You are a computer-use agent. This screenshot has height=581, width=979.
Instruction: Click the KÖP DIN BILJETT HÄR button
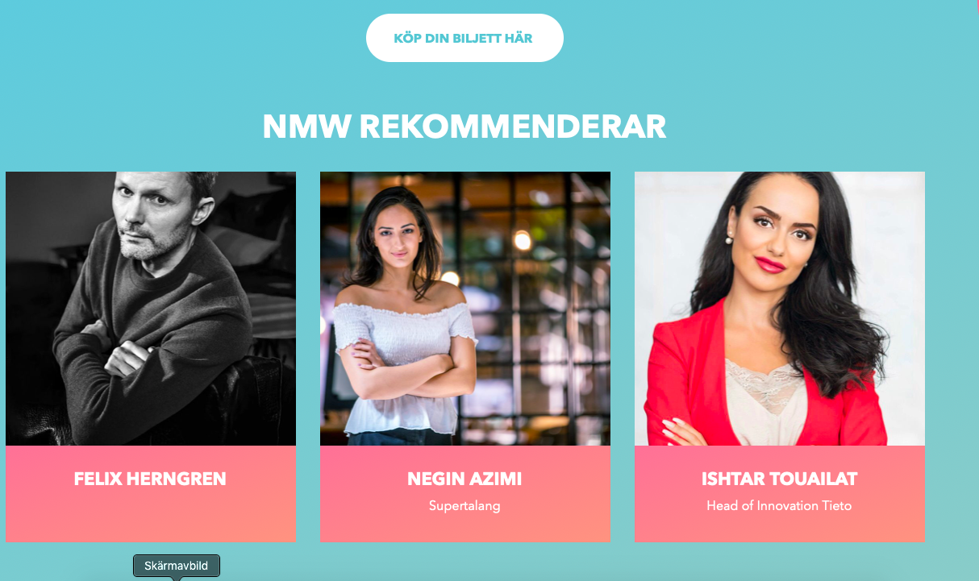[465, 38]
